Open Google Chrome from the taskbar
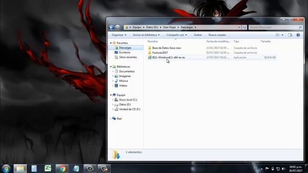This screenshot has height=173, width=308. pos(62,169)
